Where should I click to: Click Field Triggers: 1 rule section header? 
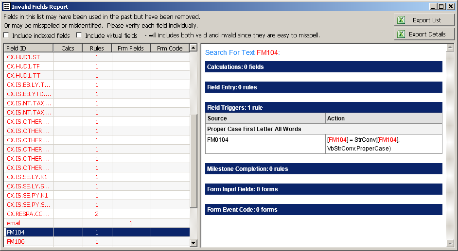tap(324, 108)
